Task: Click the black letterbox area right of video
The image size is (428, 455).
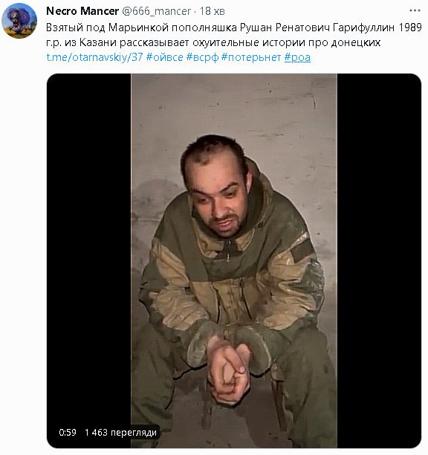Action: (x=379, y=260)
